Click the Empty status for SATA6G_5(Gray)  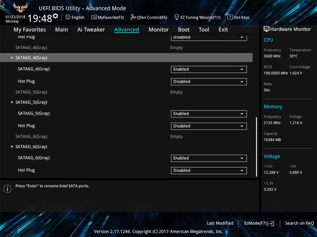(x=177, y=92)
